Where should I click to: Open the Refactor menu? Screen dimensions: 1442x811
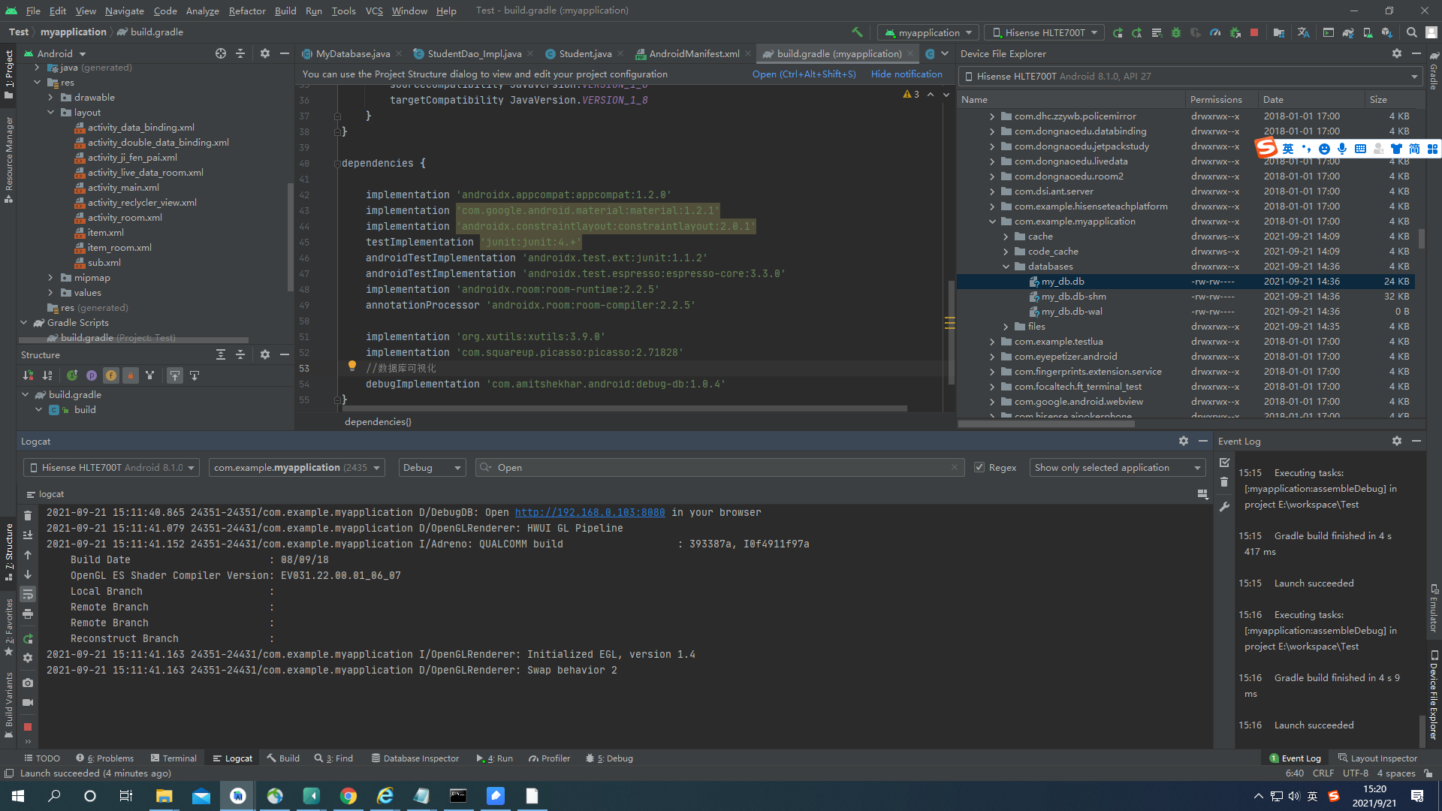pyautogui.click(x=247, y=11)
